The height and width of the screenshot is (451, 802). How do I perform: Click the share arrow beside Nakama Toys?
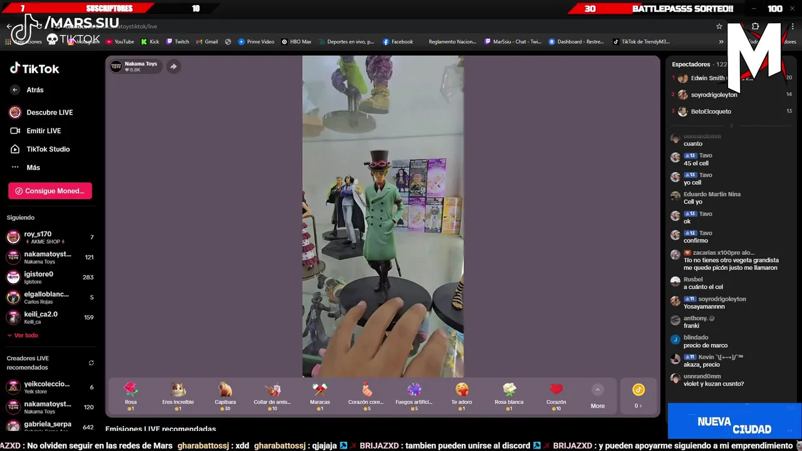pyautogui.click(x=174, y=66)
